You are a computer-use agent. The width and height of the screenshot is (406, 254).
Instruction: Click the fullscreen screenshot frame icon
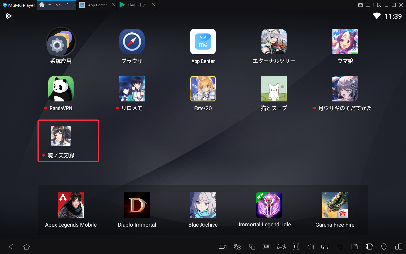pyautogui.click(x=296, y=247)
